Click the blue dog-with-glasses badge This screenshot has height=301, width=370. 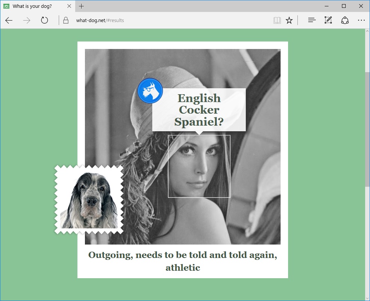150,90
